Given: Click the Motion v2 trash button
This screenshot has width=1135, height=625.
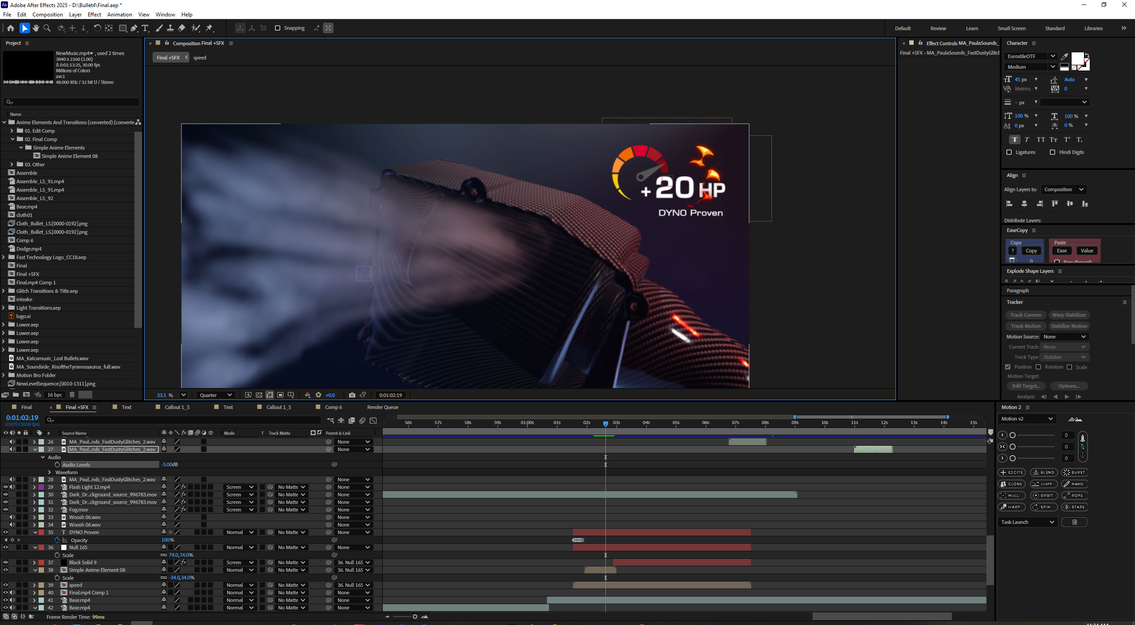Looking at the screenshot, I should pos(1074,522).
